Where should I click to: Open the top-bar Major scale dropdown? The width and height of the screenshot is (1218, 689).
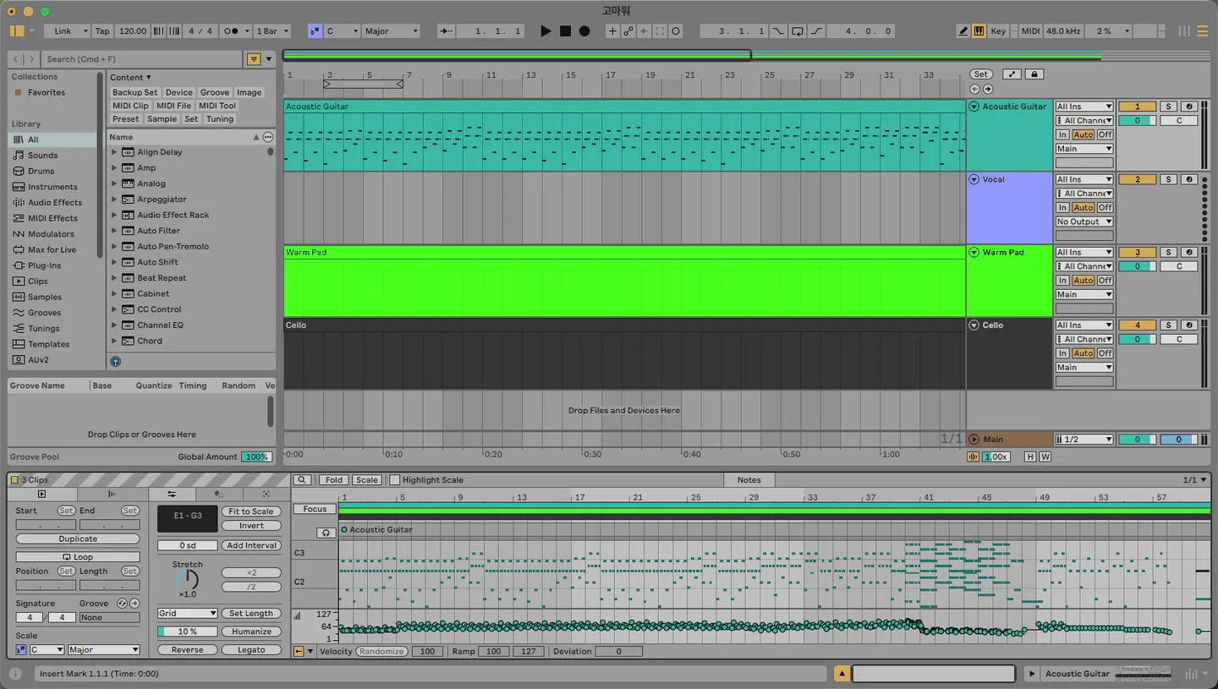[391, 31]
